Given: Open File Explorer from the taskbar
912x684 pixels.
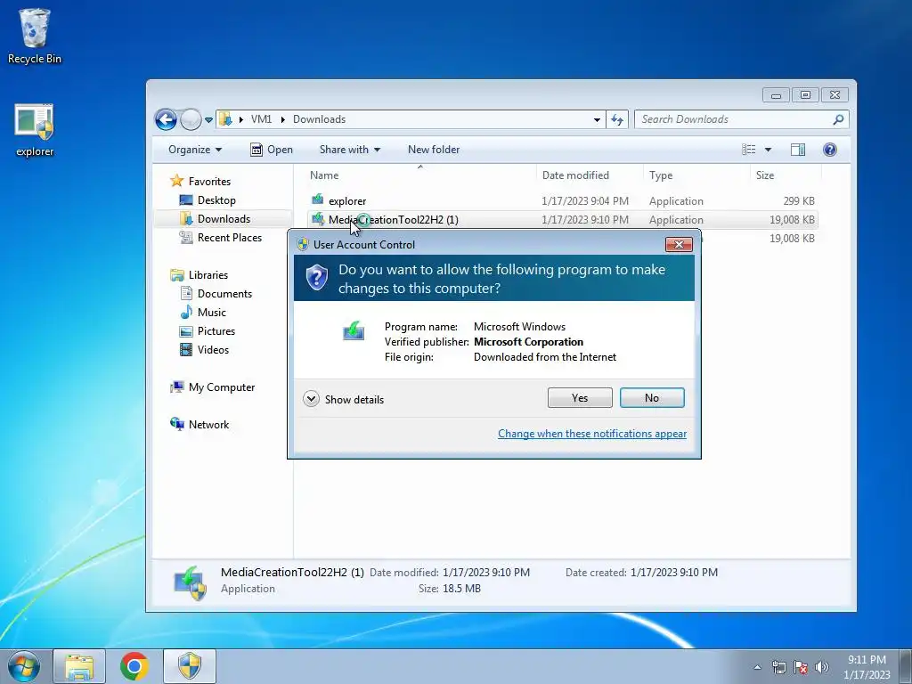Looking at the screenshot, I should [79, 666].
